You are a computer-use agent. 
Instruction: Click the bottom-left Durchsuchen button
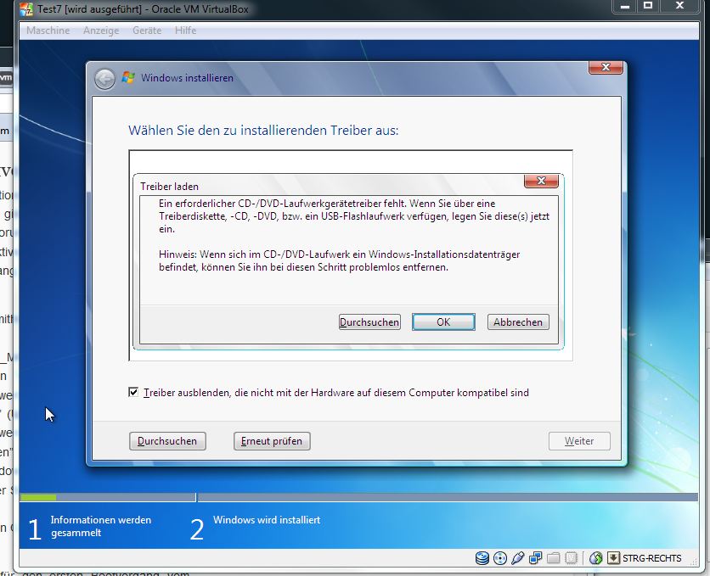pos(167,441)
